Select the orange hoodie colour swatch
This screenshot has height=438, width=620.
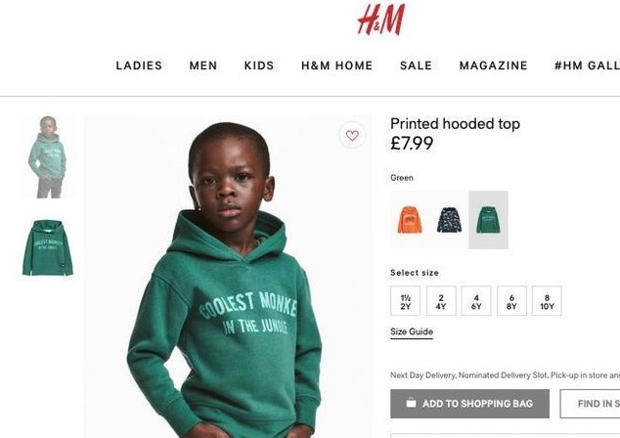(410, 220)
